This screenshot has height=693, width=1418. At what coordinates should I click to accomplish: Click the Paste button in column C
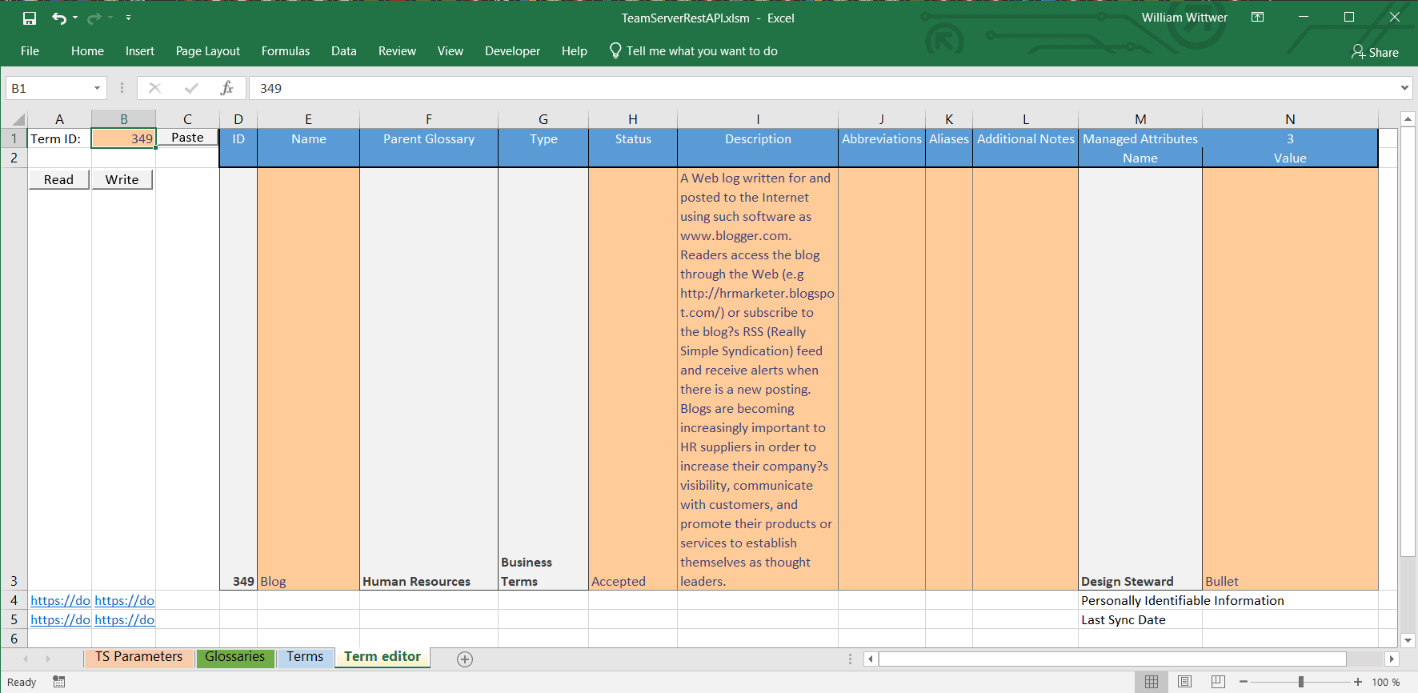coord(187,138)
